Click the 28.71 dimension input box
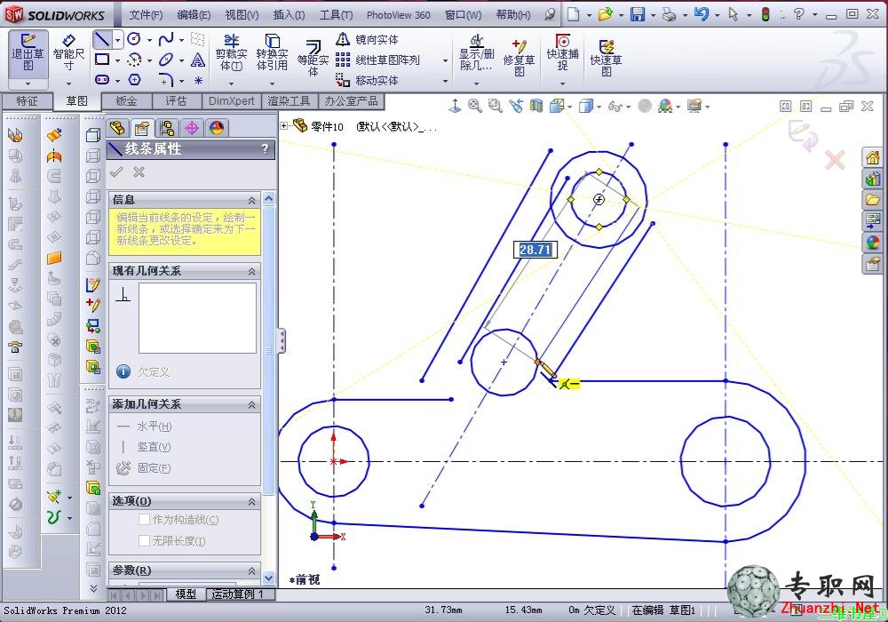 click(535, 250)
